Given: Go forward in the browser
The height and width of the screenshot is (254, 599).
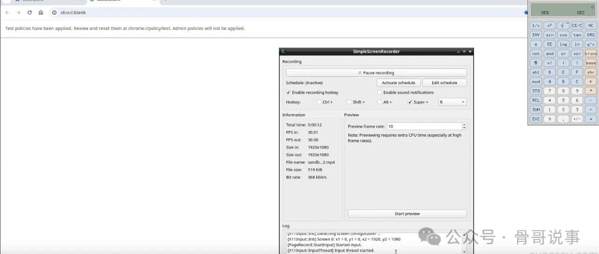Looking at the screenshot, I should coord(18,13).
